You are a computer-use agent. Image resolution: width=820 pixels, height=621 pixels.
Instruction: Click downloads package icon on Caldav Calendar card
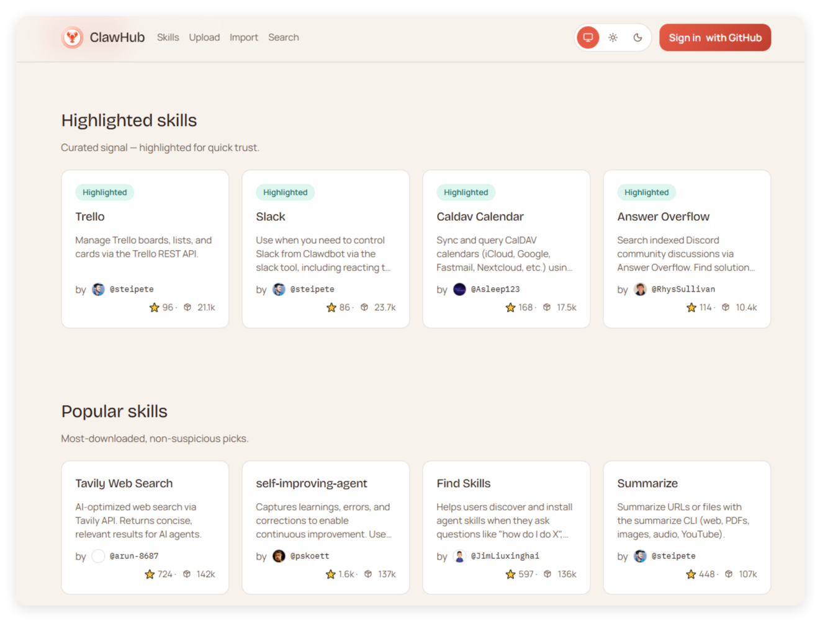547,307
